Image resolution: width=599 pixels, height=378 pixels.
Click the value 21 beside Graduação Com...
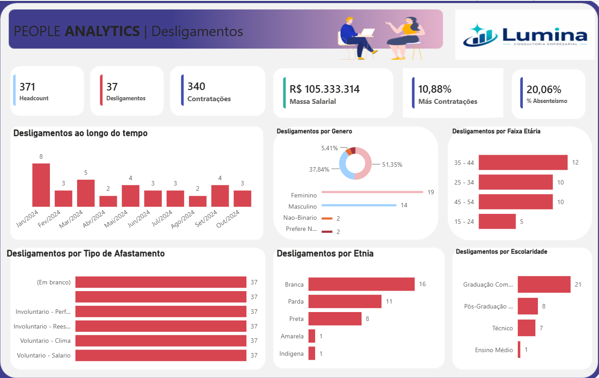[578, 284]
